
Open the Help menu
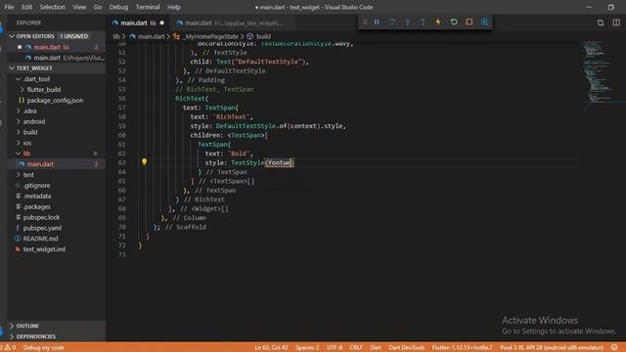click(174, 7)
